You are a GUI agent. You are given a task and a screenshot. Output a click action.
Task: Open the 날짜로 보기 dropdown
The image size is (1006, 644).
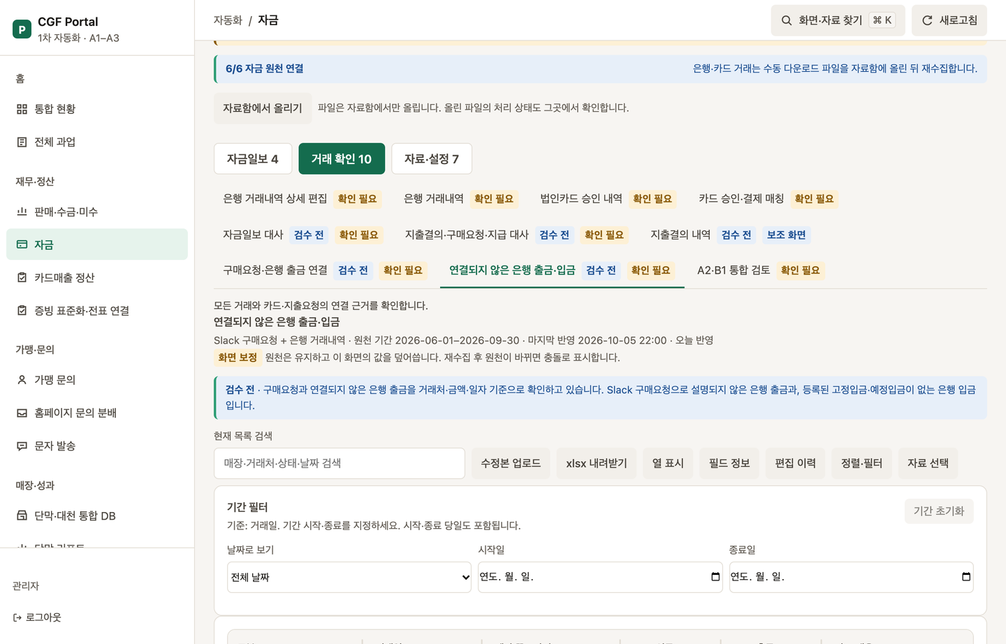pos(349,577)
